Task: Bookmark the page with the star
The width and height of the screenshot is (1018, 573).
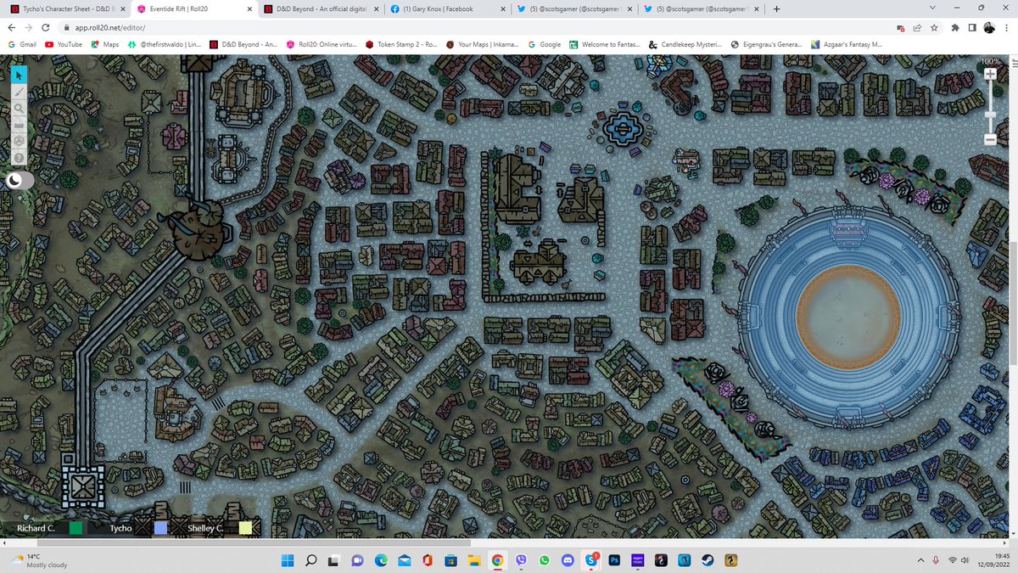Action: tap(934, 27)
